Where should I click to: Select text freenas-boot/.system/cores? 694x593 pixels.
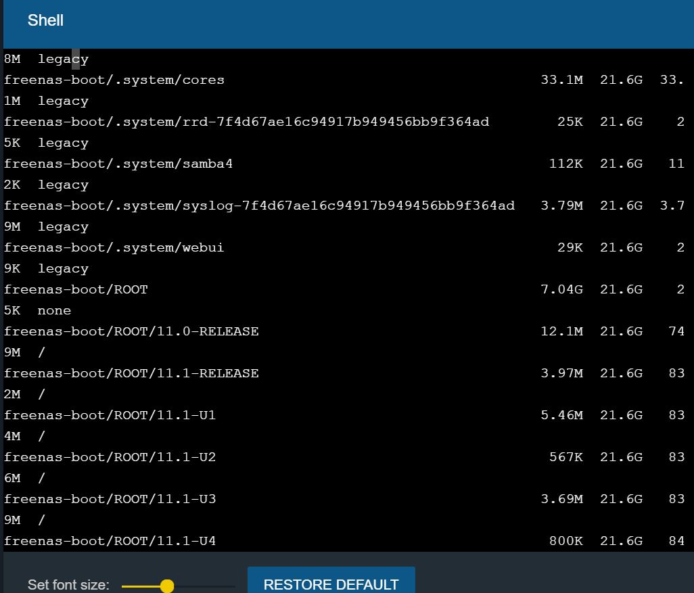pos(114,80)
